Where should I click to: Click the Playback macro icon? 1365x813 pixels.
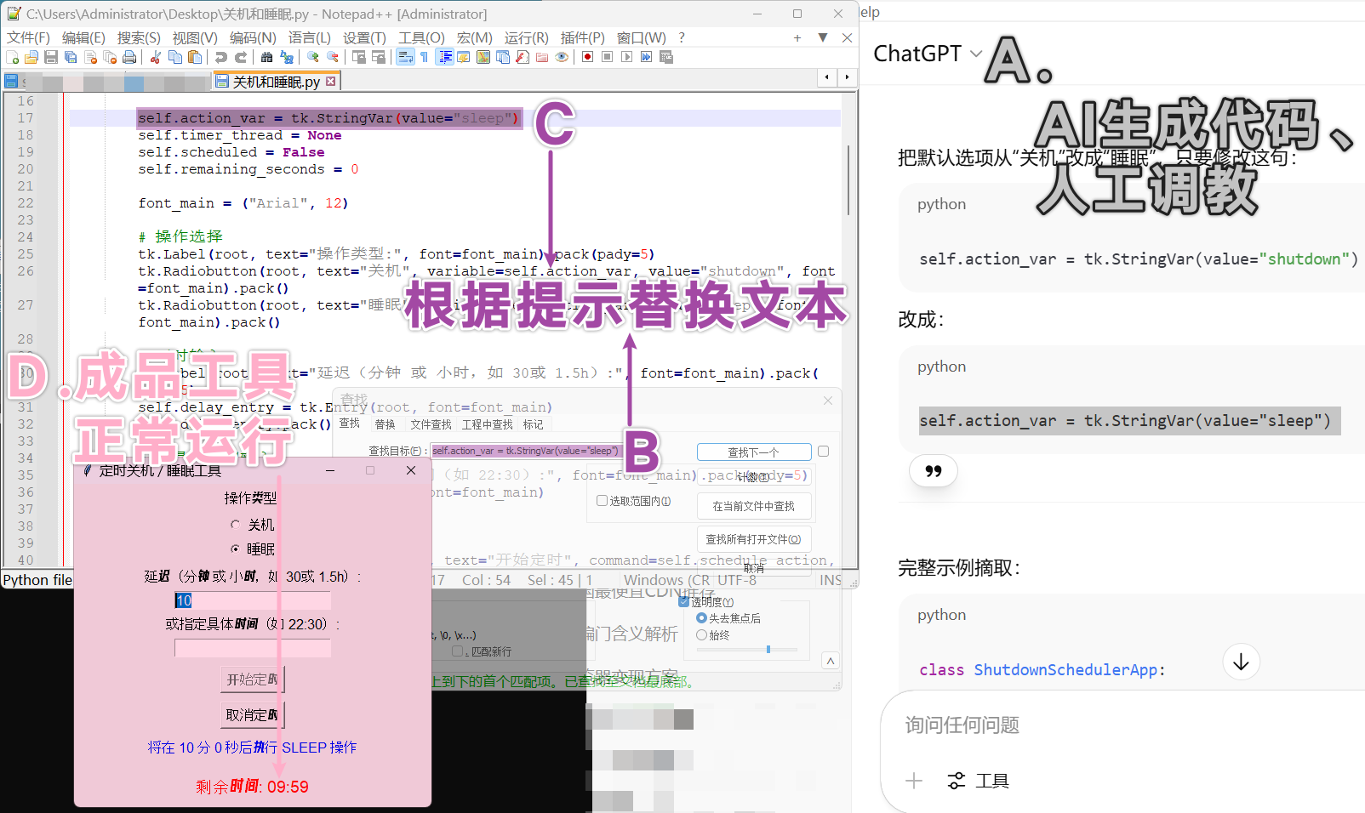[627, 57]
